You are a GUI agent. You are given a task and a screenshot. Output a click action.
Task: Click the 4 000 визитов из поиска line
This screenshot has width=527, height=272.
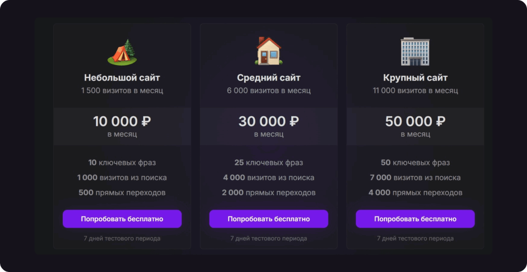click(x=268, y=177)
